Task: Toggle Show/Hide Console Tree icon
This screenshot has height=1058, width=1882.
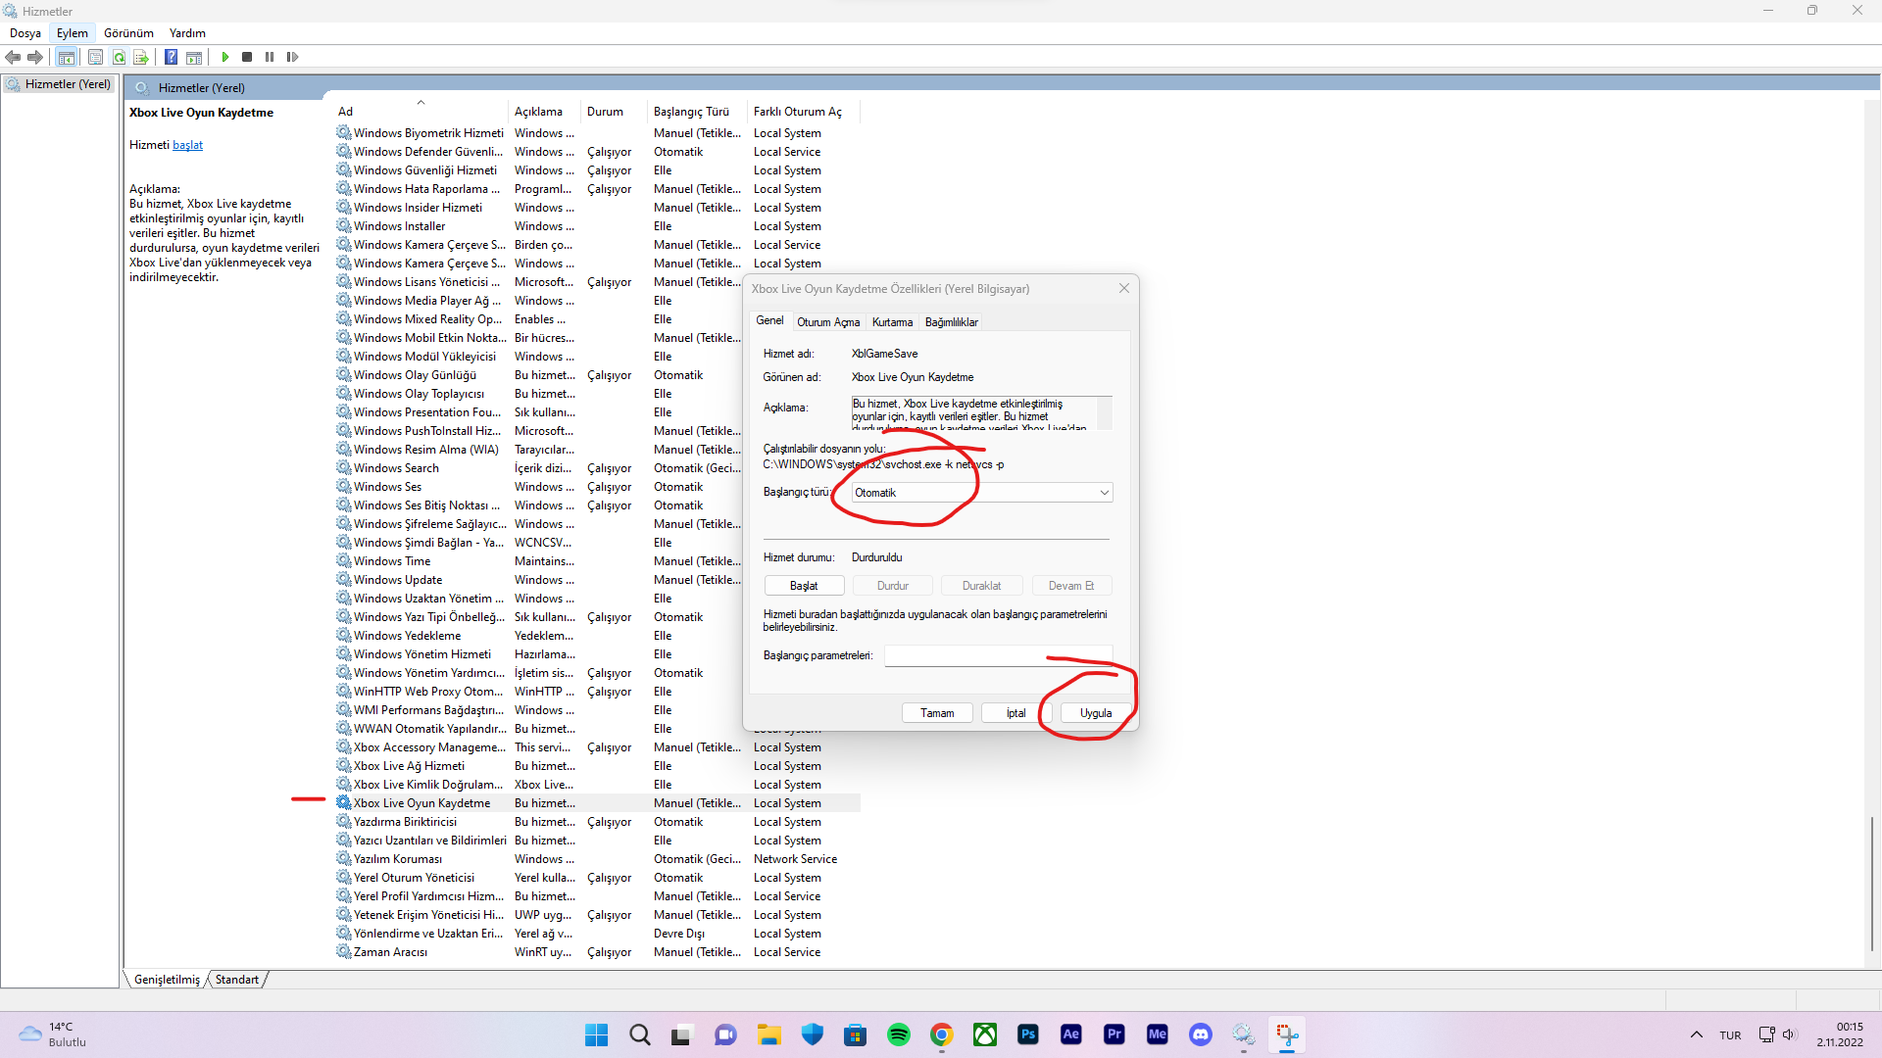Action: (x=66, y=57)
